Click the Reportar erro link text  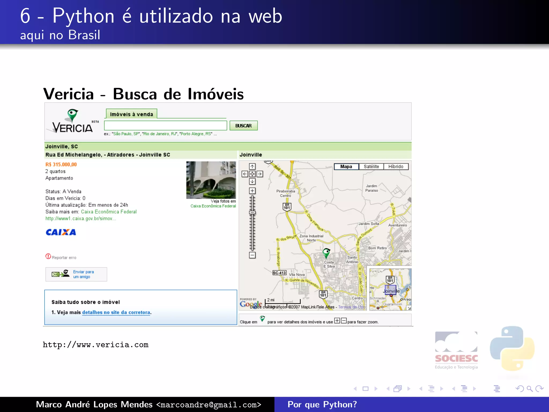point(64,257)
